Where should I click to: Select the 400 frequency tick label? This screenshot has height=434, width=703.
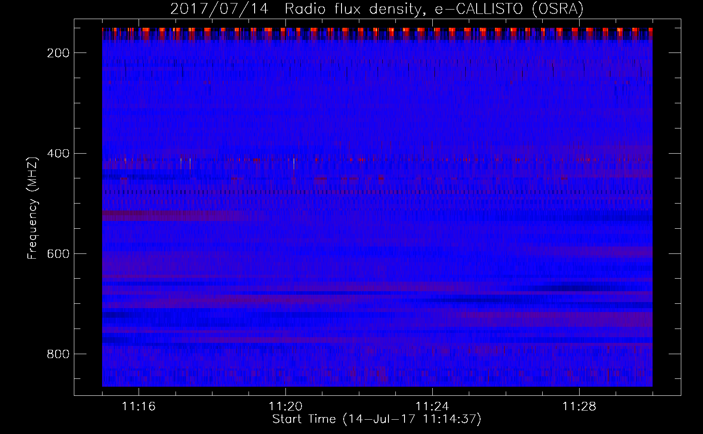coord(58,154)
